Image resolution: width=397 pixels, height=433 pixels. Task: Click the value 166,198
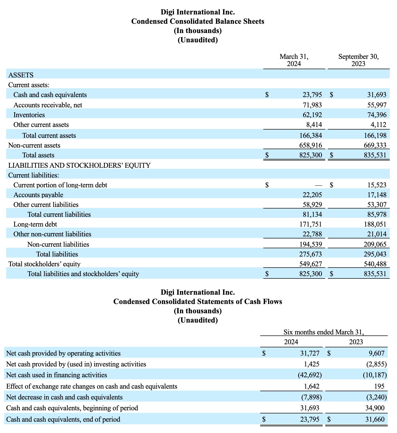click(x=375, y=135)
